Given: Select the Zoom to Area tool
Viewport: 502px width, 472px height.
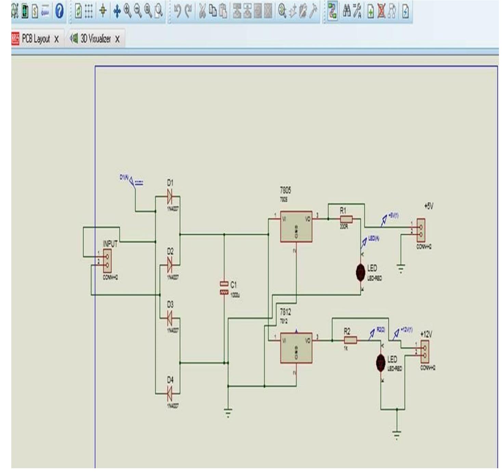Looking at the screenshot, I should click(x=158, y=11).
